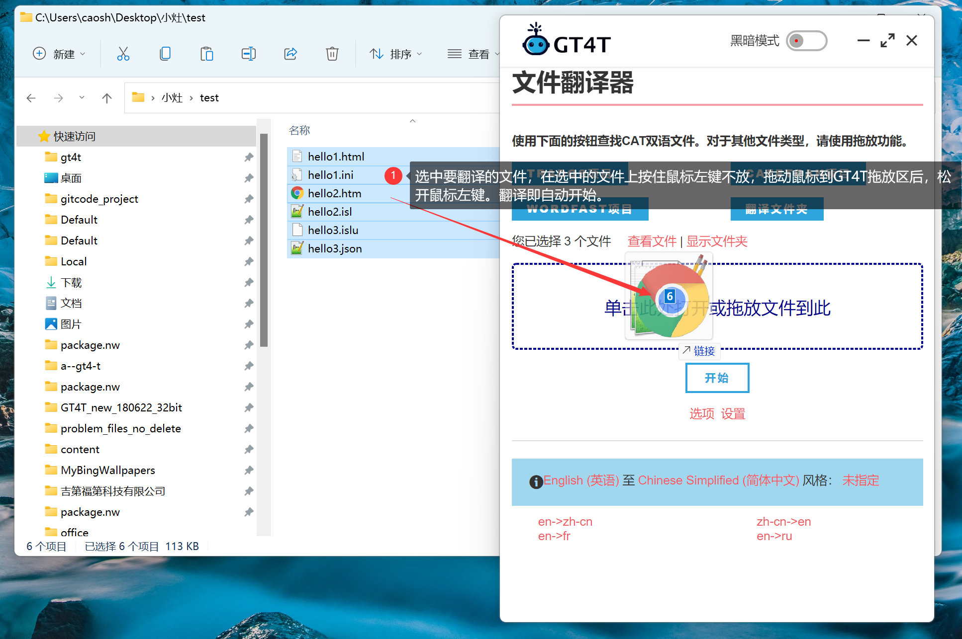Select the en->zh-cn language pair
The width and height of the screenshot is (962, 639).
[x=565, y=522]
